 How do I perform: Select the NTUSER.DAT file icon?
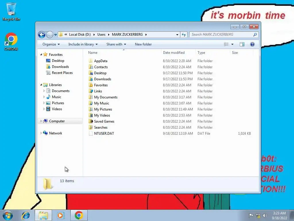tap(91, 134)
